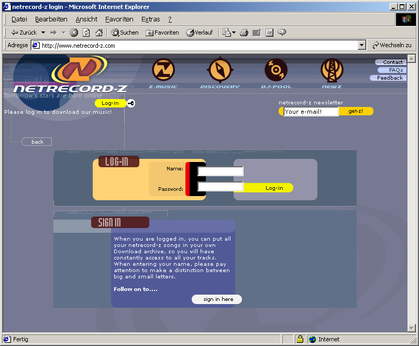Open the Favoriten toolbar pane
This screenshot has height=346, width=419.
click(x=162, y=33)
